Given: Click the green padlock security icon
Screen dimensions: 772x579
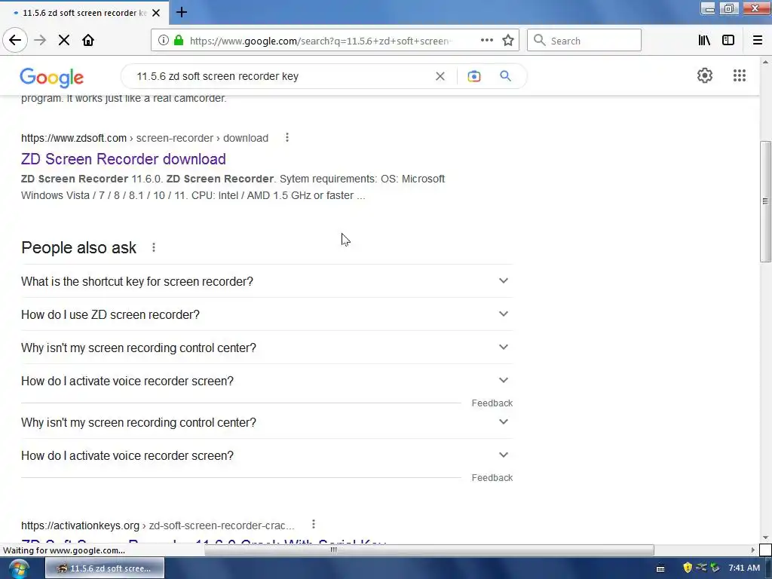Looking at the screenshot, I should (179, 41).
